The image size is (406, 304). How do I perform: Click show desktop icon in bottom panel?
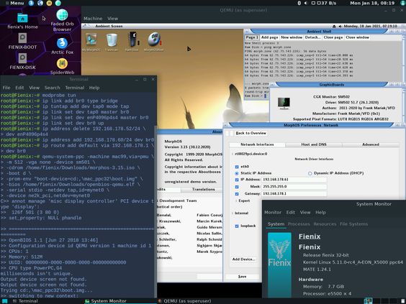coord(4,301)
